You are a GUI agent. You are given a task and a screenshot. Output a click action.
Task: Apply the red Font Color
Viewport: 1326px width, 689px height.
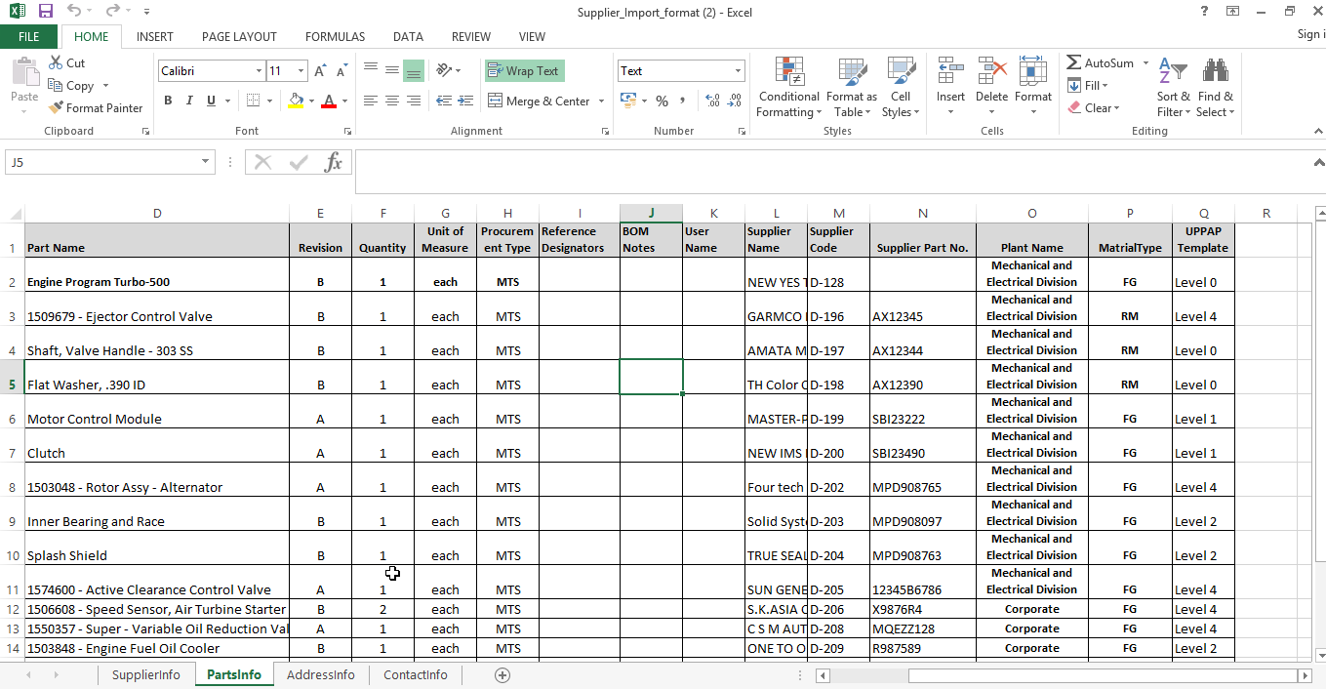(329, 101)
